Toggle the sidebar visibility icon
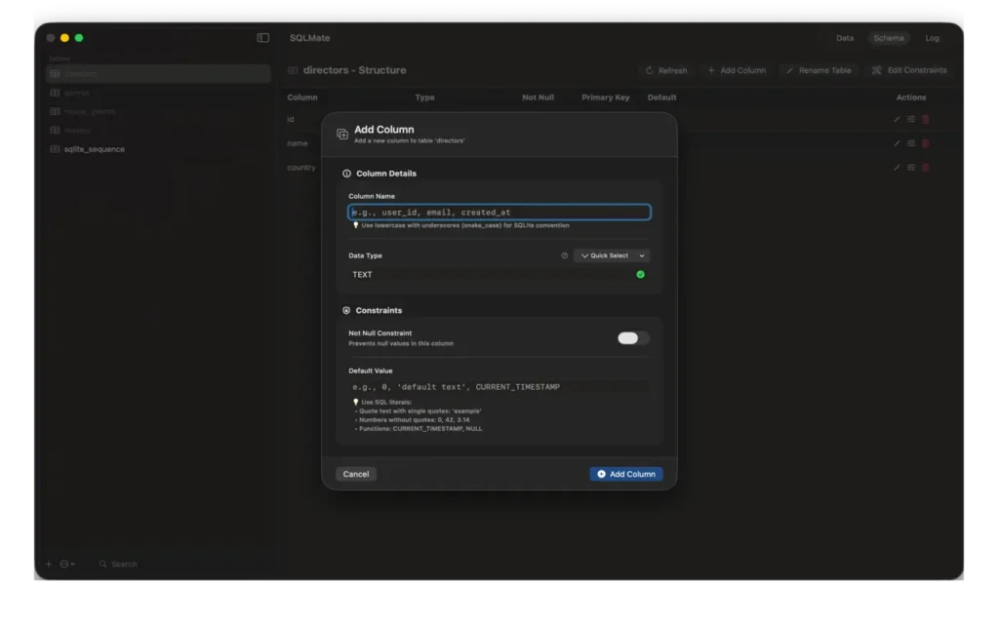999x624 pixels. (x=263, y=38)
